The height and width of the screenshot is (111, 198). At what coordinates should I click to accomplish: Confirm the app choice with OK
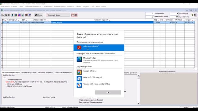108,92
